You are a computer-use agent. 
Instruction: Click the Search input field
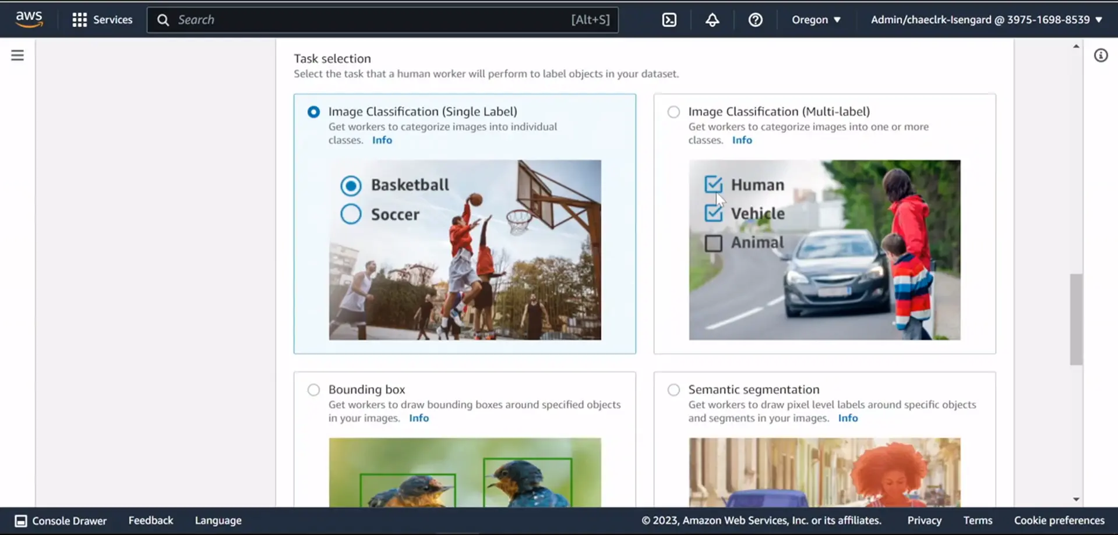(382, 20)
